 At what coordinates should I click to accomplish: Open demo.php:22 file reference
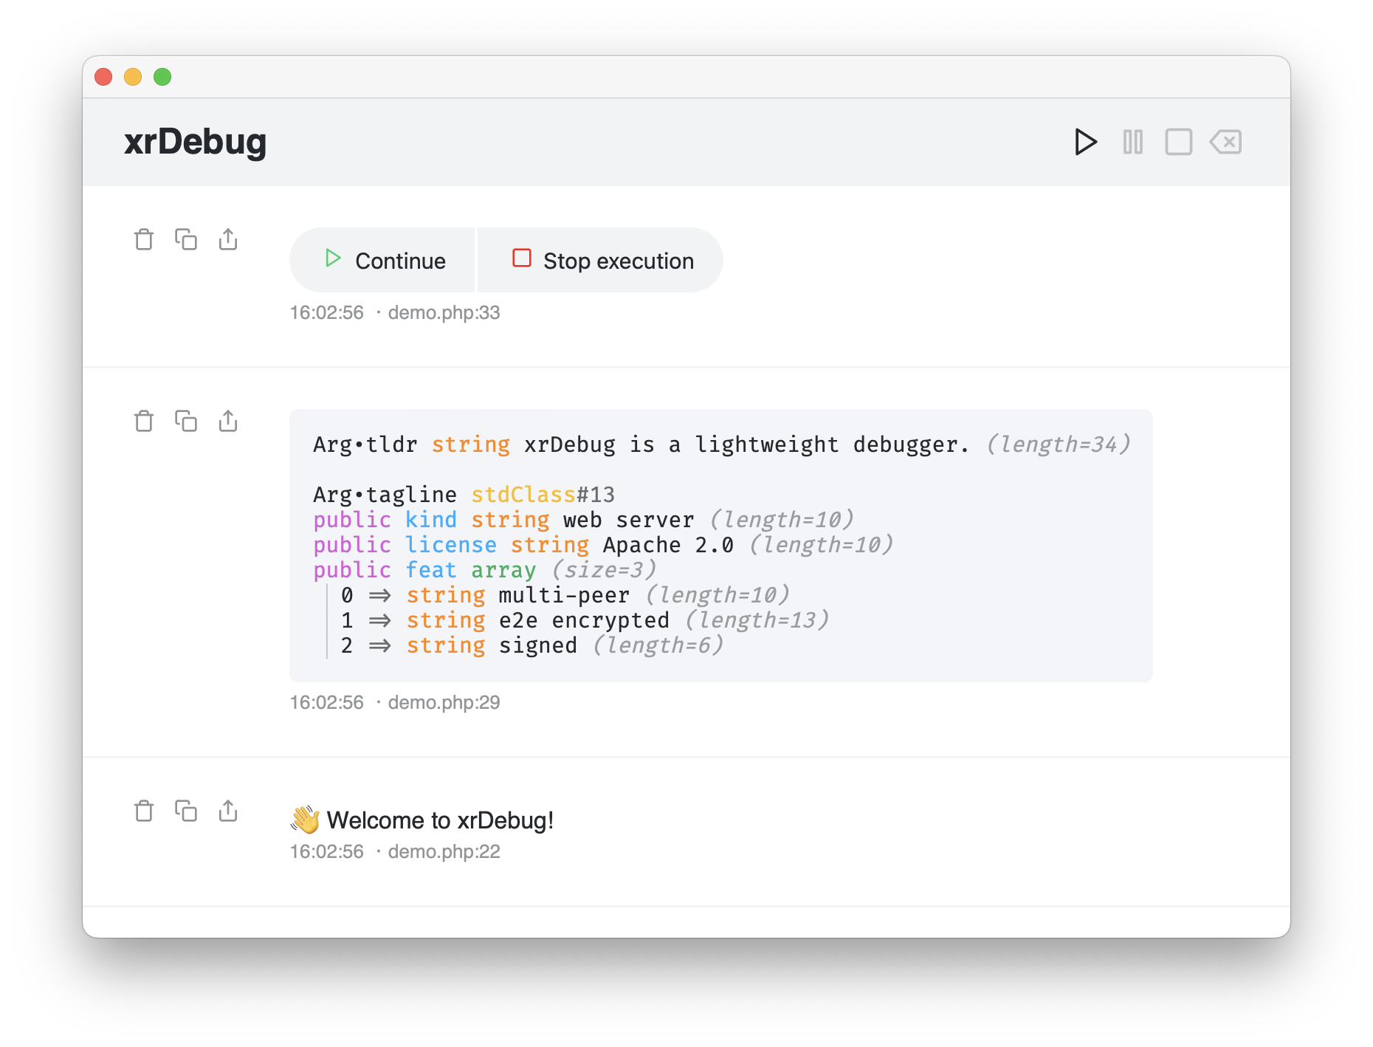[444, 851]
